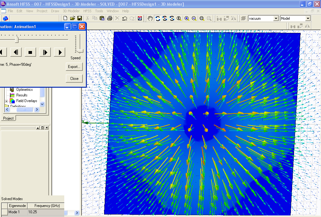
Task: Print using the printer icon
Action: pos(110,18)
